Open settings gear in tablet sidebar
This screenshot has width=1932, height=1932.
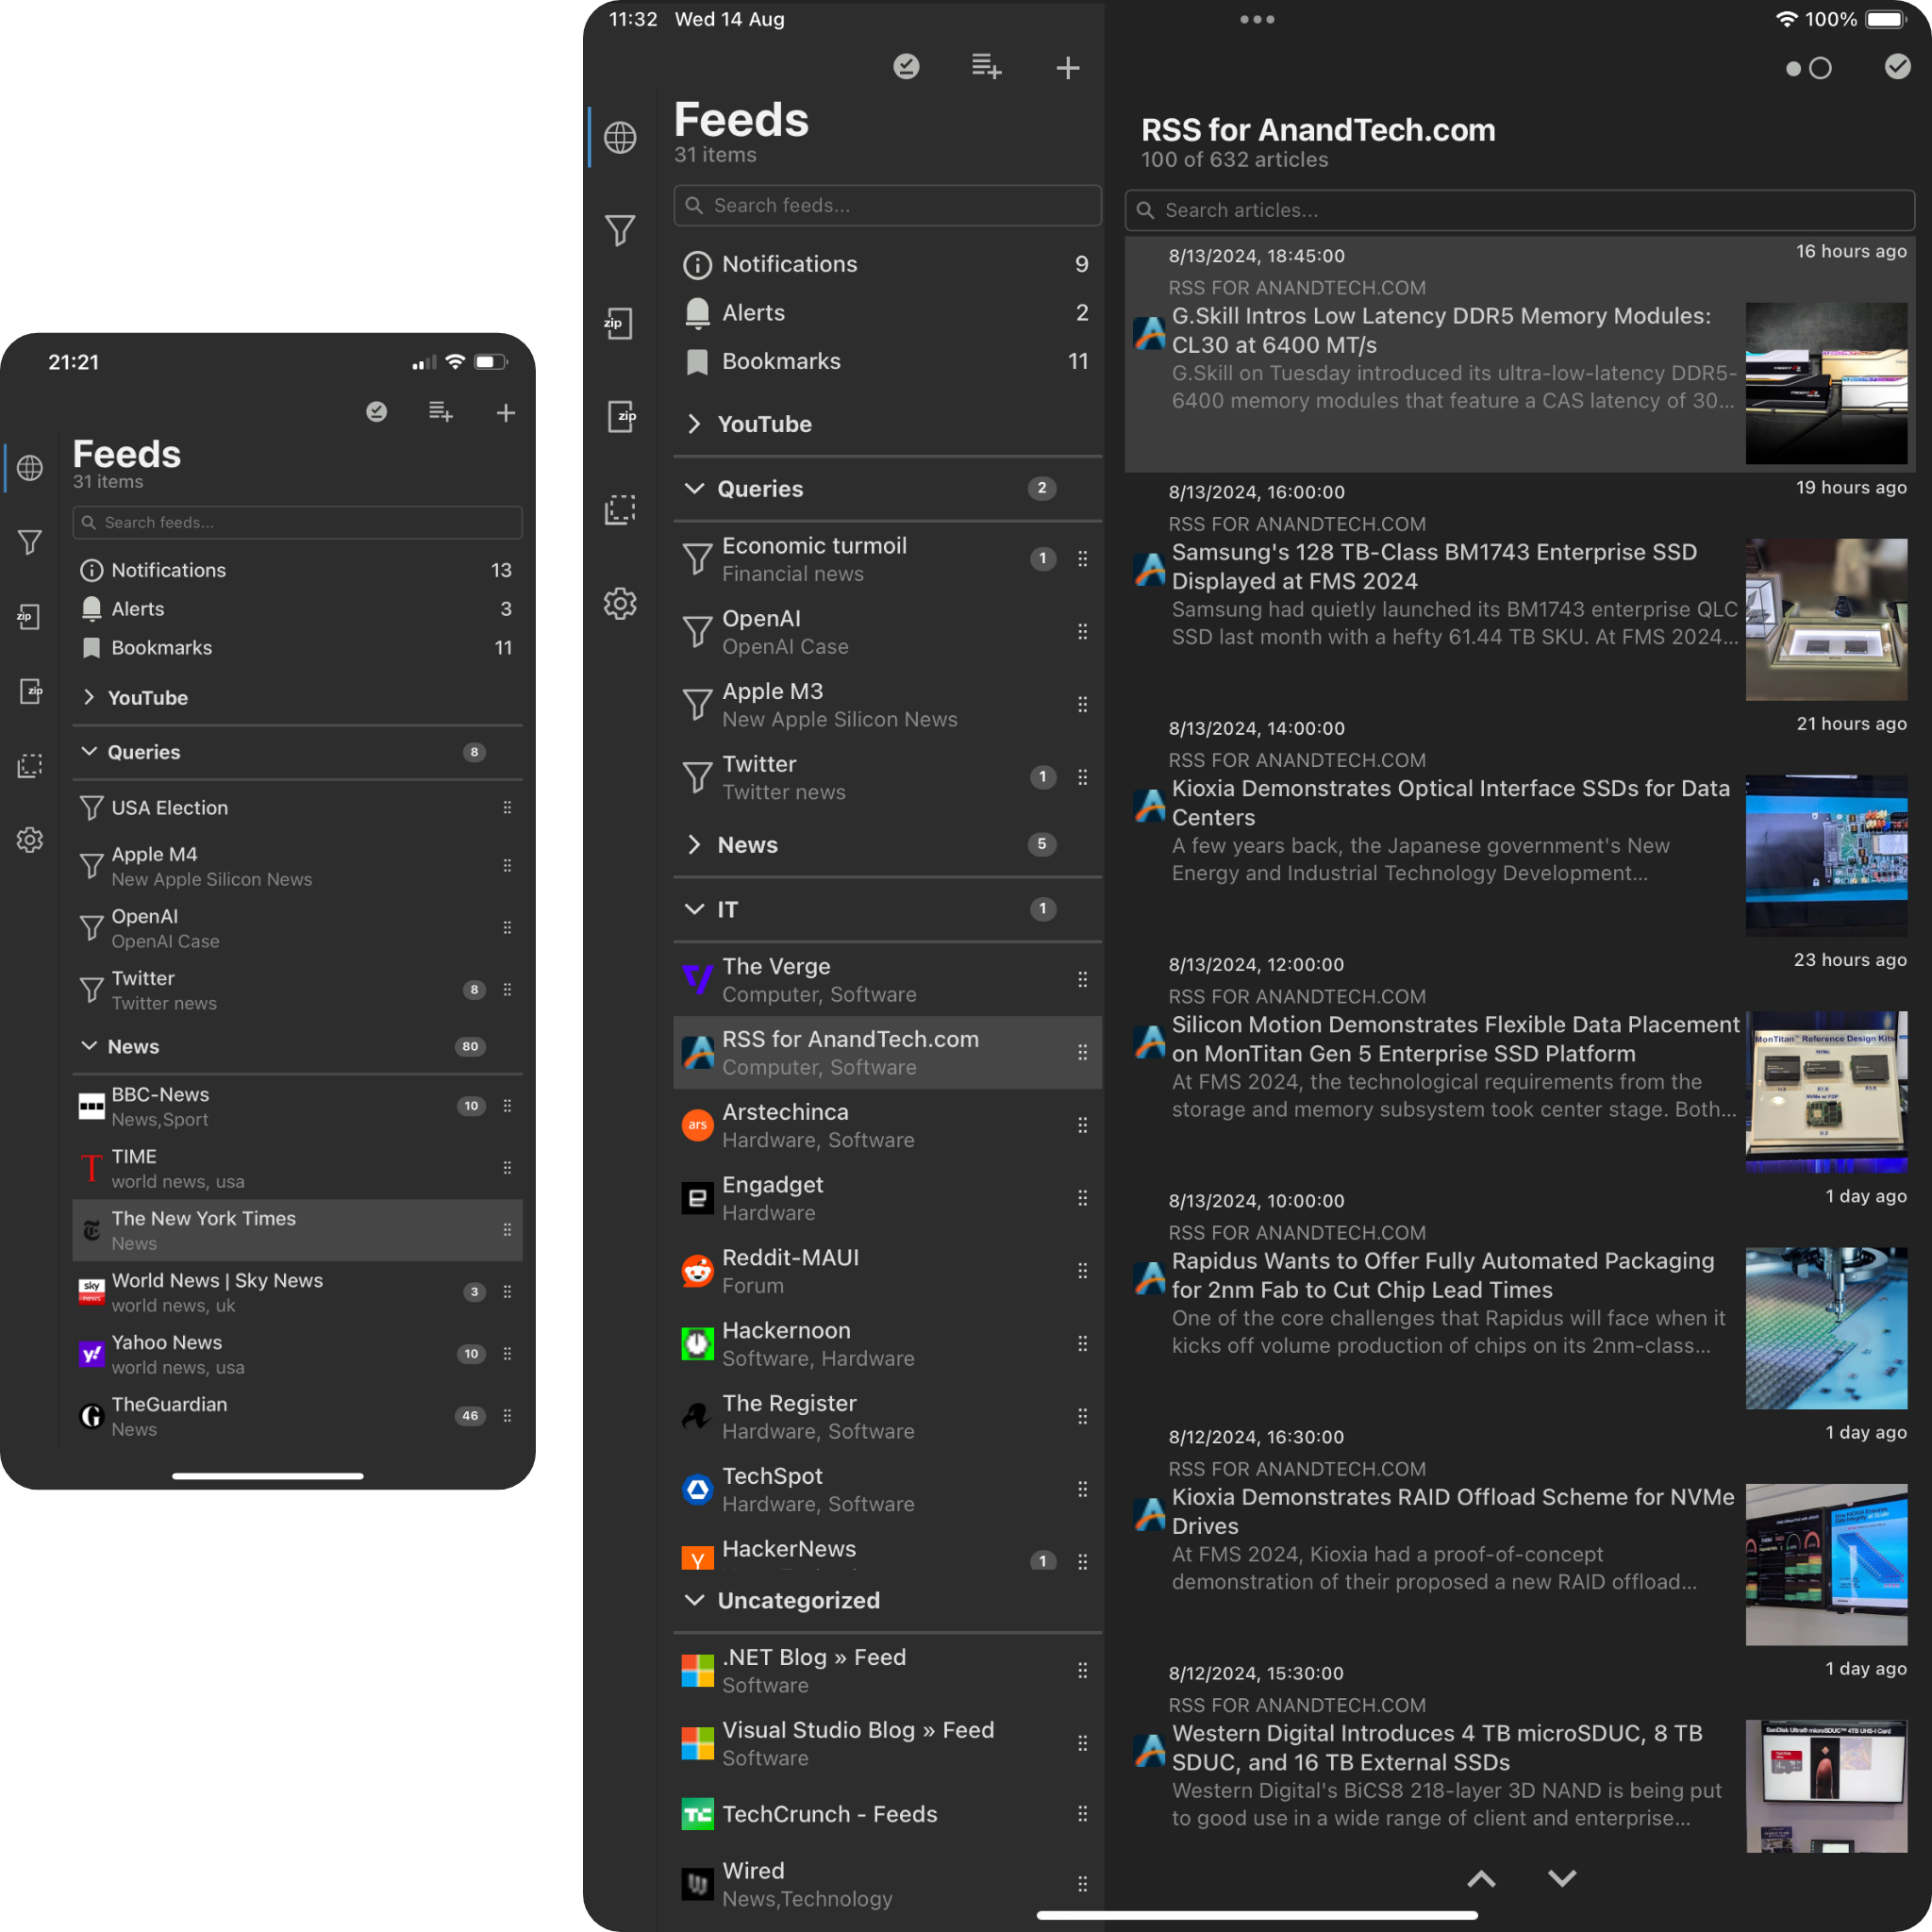coord(620,603)
